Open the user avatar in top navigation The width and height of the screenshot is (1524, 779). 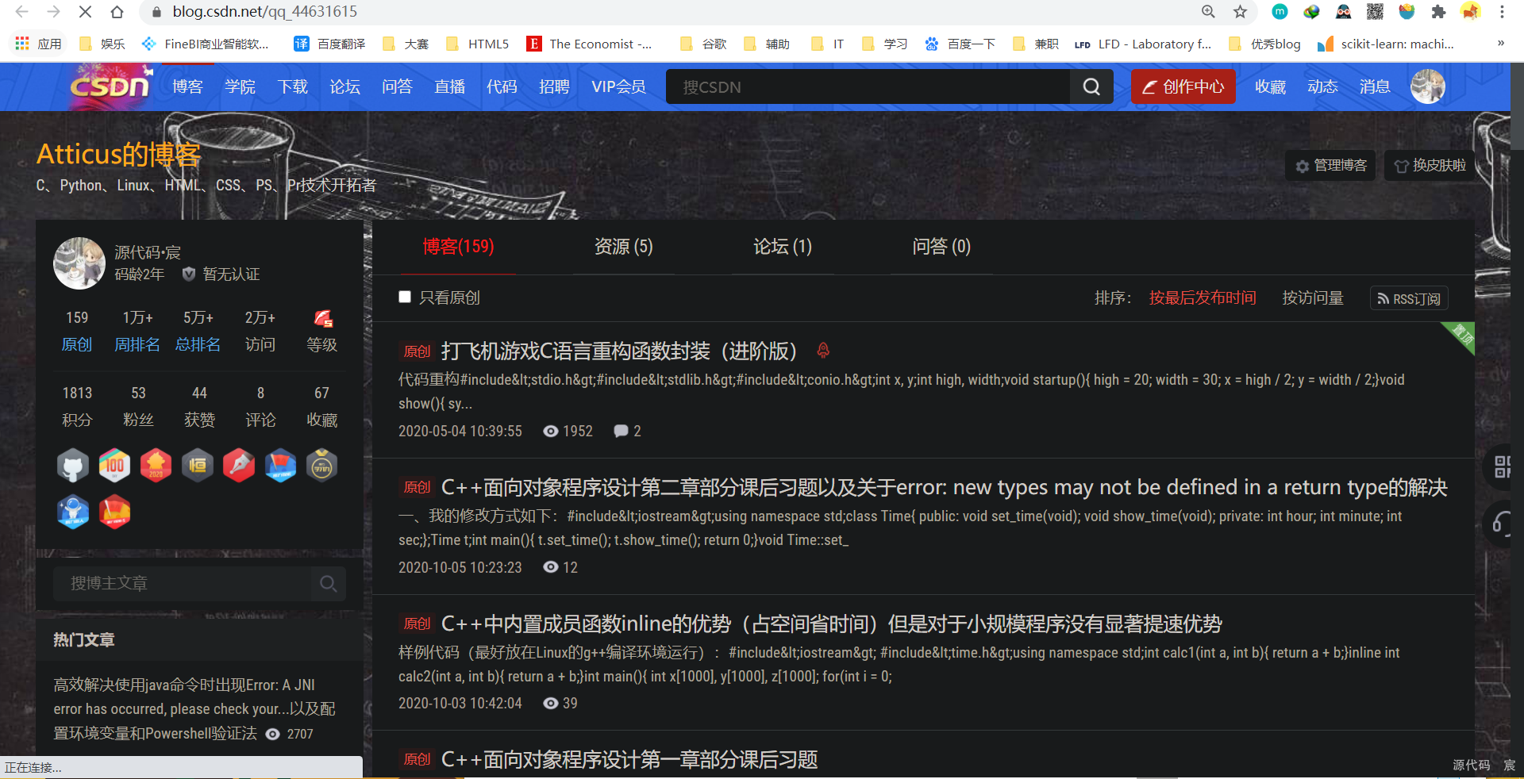click(x=1427, y=86)
